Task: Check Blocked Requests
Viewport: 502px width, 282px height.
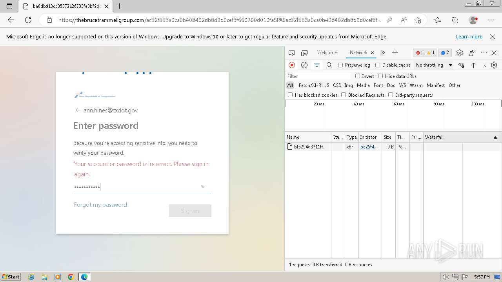Action: (x=344, y=95)
